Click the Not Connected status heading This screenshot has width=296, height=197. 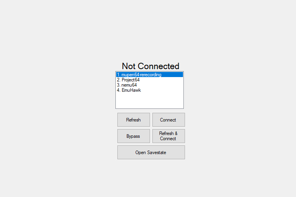(150, 66)
